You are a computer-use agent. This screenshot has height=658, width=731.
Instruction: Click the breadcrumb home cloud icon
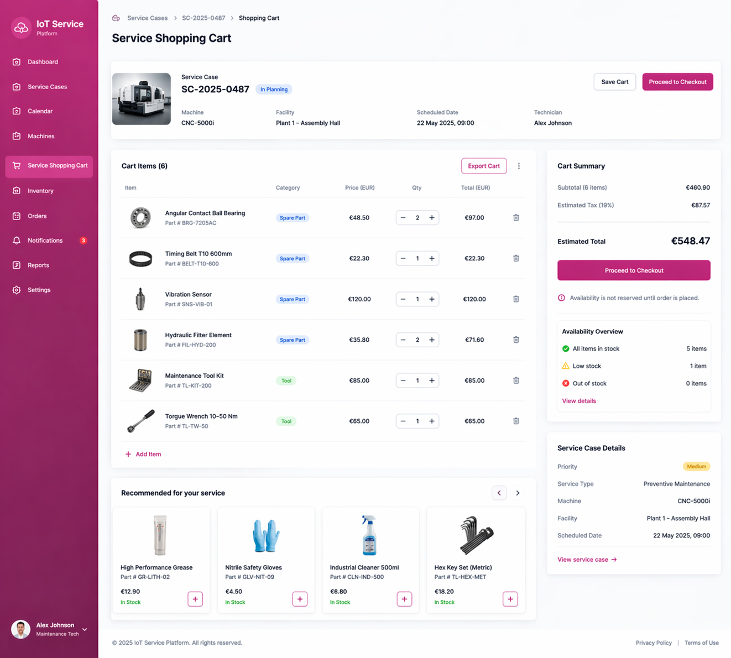(x=116, y=18)
